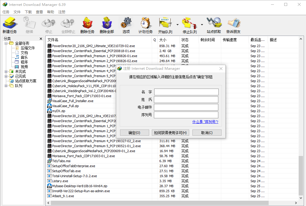
Task: Select the 程序 category
Action: 24,62
